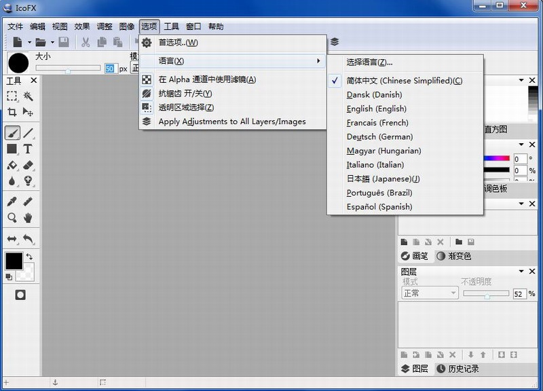The width and height of the screenshot is (543, 391).
Task: Click the opacity 52 value field
Action: pyautogui.click(x=520, y=294)
